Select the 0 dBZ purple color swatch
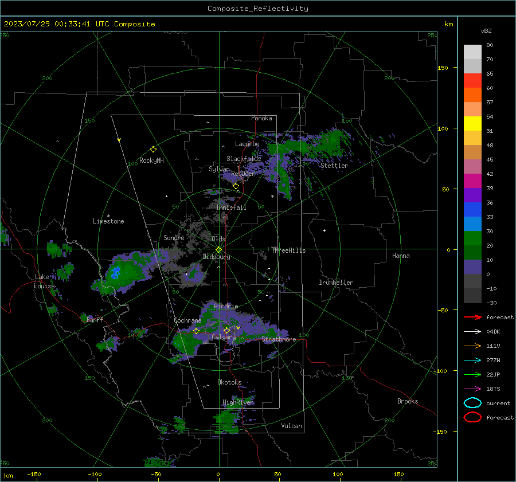516x482 pixels. click(x=472, y=267)
